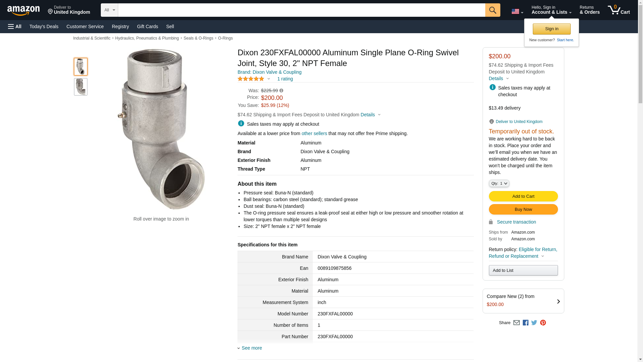The image size is (643, 362).
Task: Open the other sellers link
Action: pyautogui.click(x=314, y=133)
